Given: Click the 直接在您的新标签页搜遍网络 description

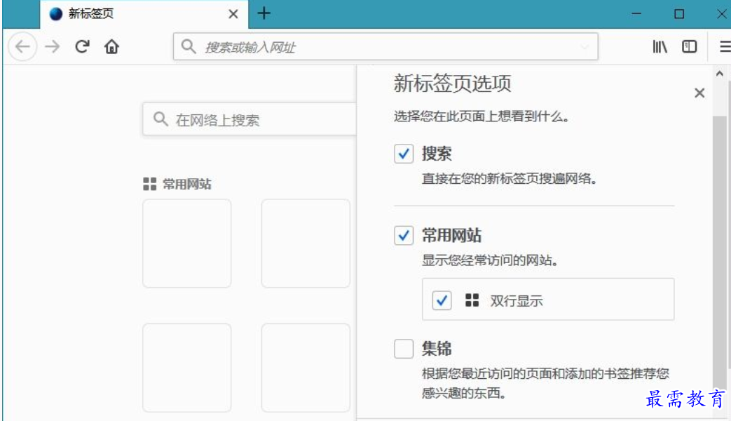Looking at the screenshot, I should pyautogui.click(x=509, y=178).
